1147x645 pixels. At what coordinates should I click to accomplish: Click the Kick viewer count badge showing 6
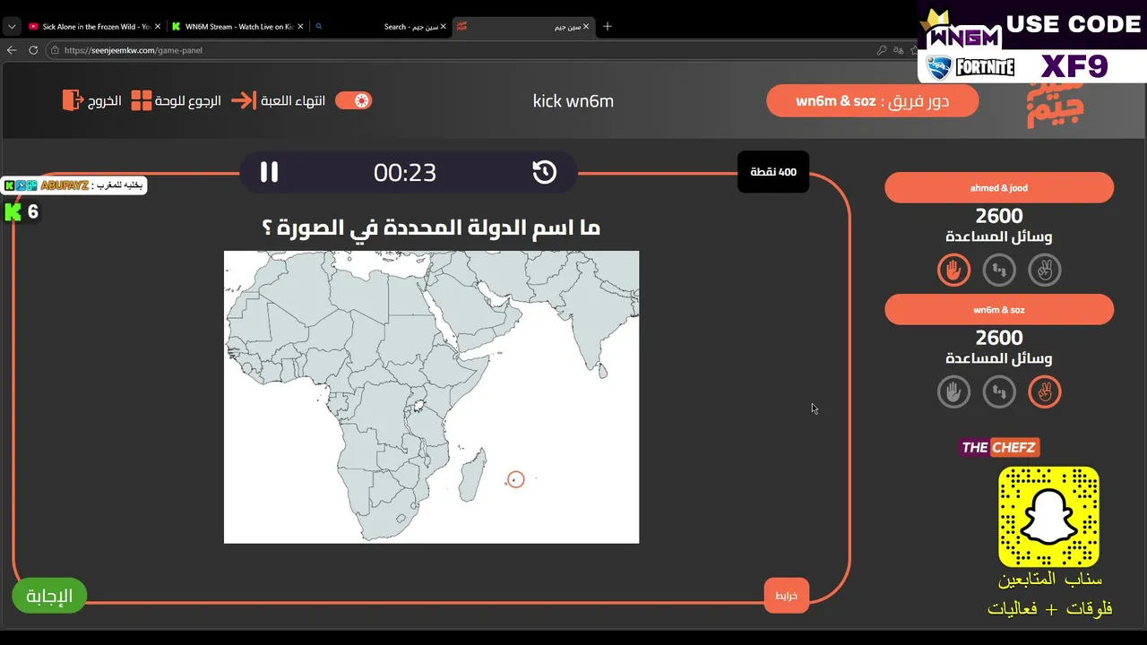coord(22,212)
